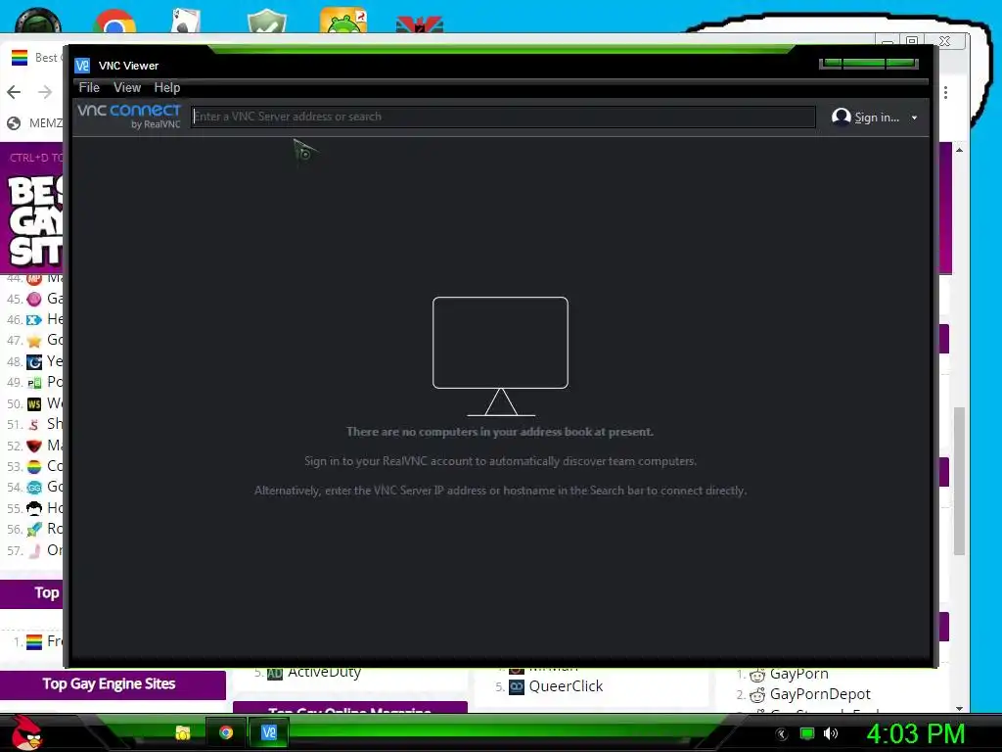The width and height of the screenshot is (1002, 752).
Task: Click the Chrome page vertical scrollbar thumb
Action: pos(959,481)
